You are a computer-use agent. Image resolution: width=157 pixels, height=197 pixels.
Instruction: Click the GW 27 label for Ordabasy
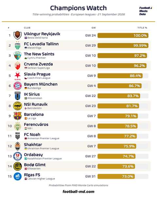(x=91, y=156)
